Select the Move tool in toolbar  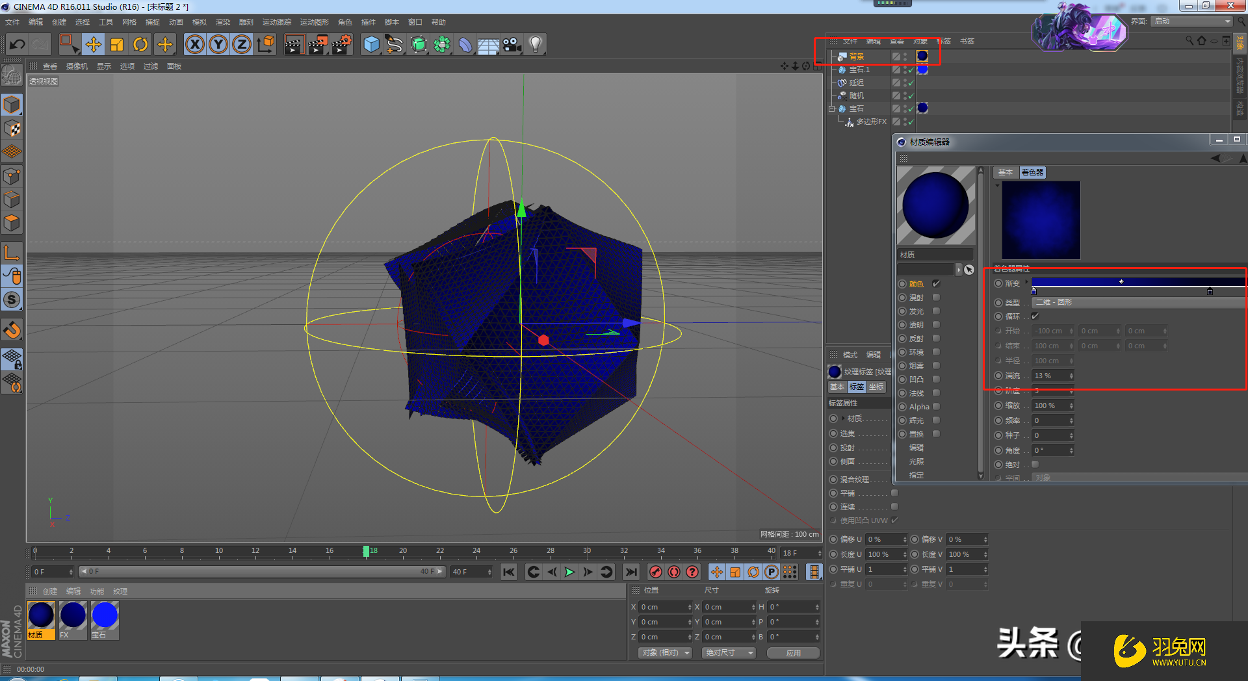tap(94, 44)
